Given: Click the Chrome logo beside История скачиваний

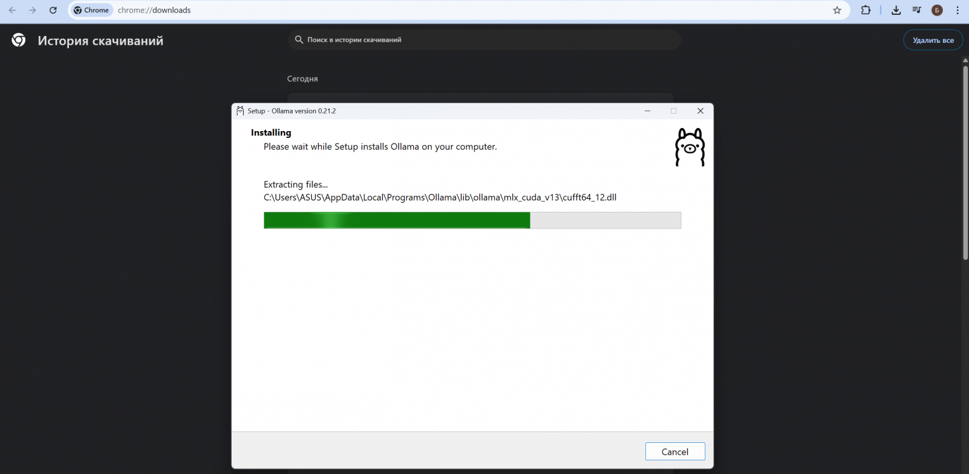Looking at the screenshot, I should (x=19, y=40).
